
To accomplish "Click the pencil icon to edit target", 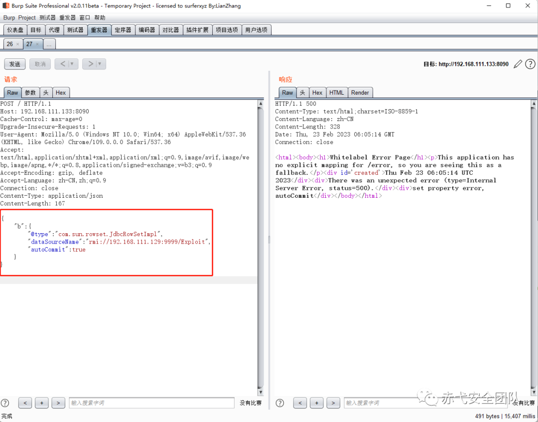I will 518,64.
